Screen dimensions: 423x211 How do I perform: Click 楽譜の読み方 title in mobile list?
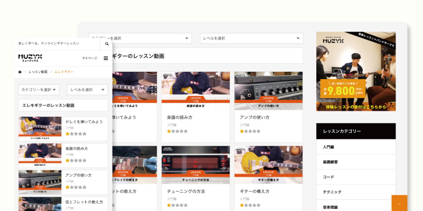[77, 149]
